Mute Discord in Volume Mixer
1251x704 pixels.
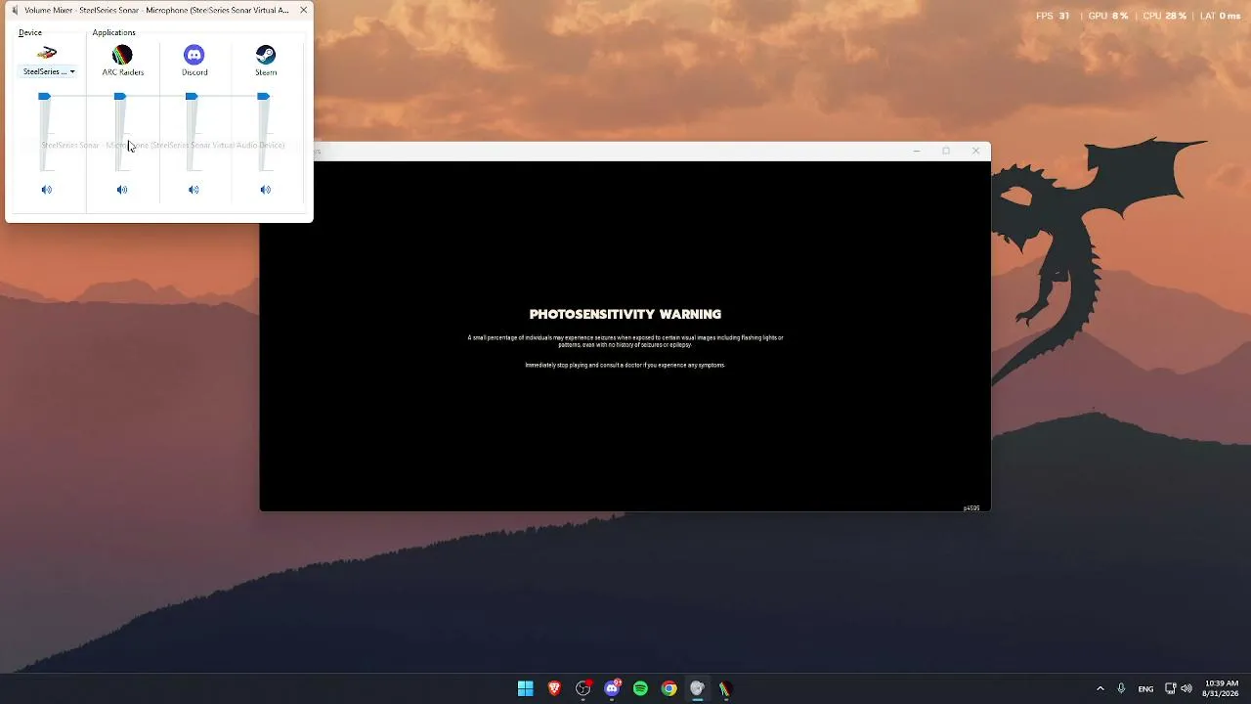[194, 190]
